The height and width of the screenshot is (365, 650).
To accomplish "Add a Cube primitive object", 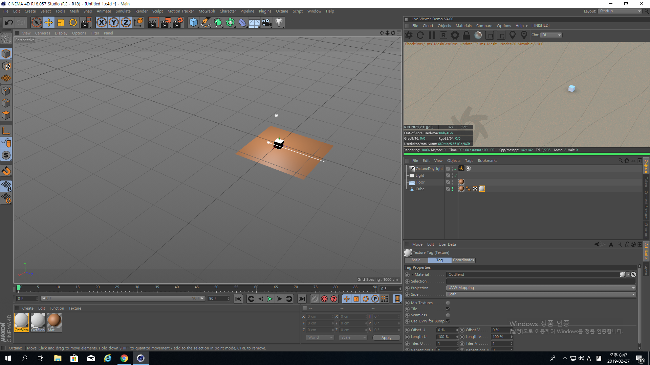I will pyautogui.click(x=193, y=23).
